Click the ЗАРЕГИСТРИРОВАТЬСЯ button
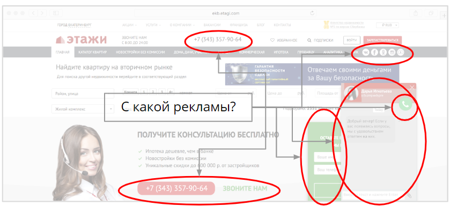This screenshot has width=450, height=206. click(382, 40)
